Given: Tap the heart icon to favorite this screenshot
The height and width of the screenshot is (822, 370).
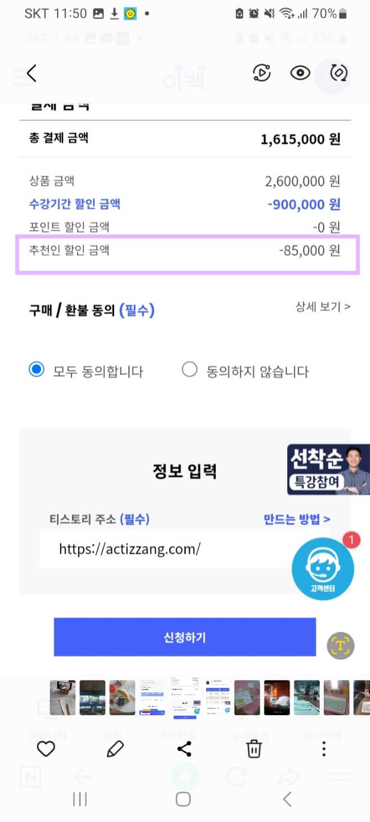Looking at the screenshot, I should (46, 748).
